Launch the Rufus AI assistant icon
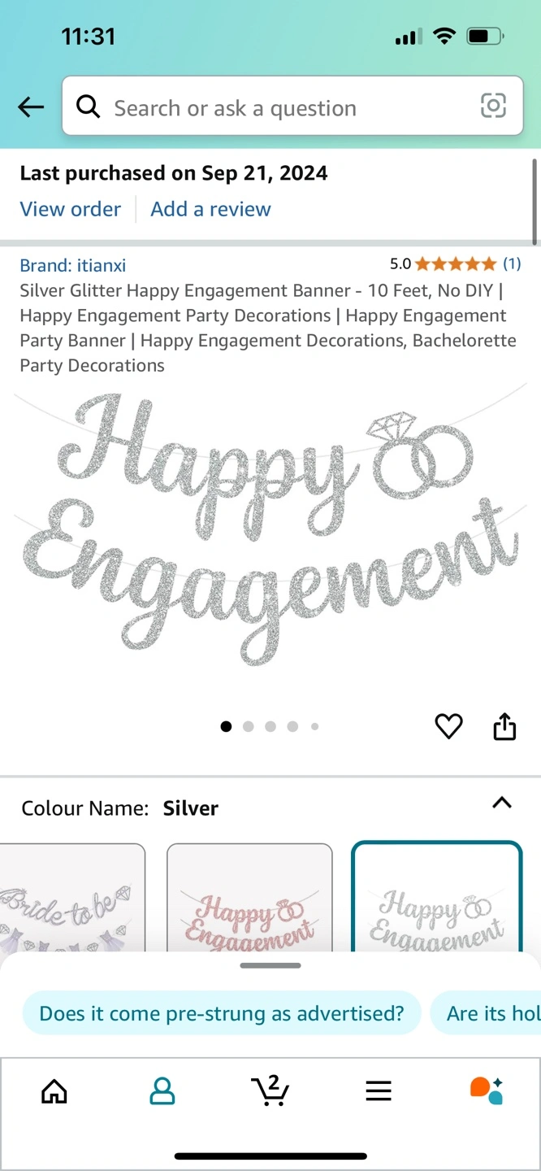The image size is (541, 1171). point(487,1090)
